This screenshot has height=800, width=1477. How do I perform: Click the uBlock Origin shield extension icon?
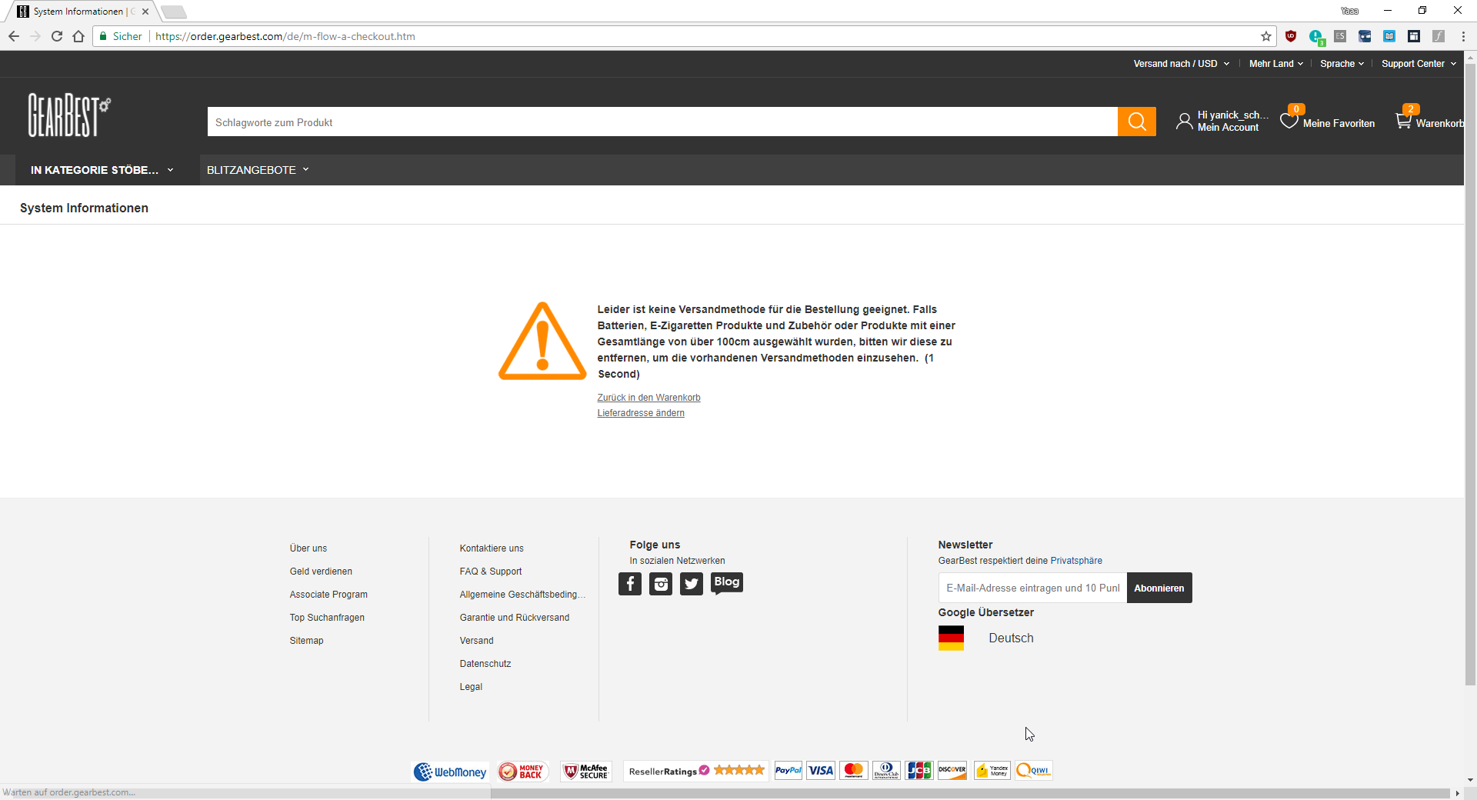tap(1292, 36)
